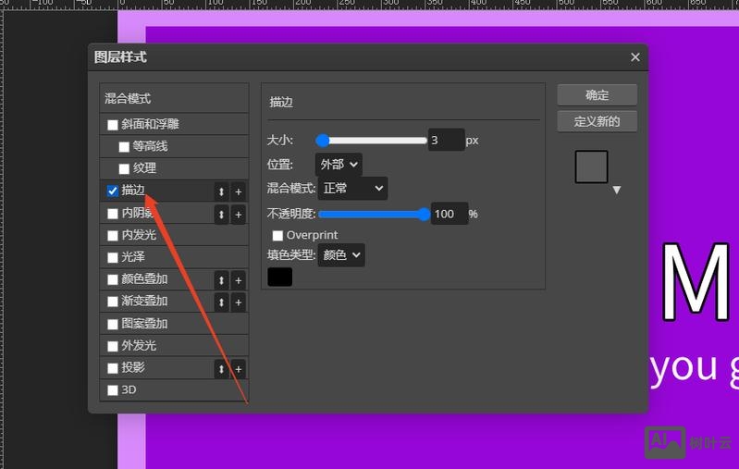Screen dimensions: 739x469
Task: Click the reorder arrows icon beside 描边
Action: tap(221, 191)
